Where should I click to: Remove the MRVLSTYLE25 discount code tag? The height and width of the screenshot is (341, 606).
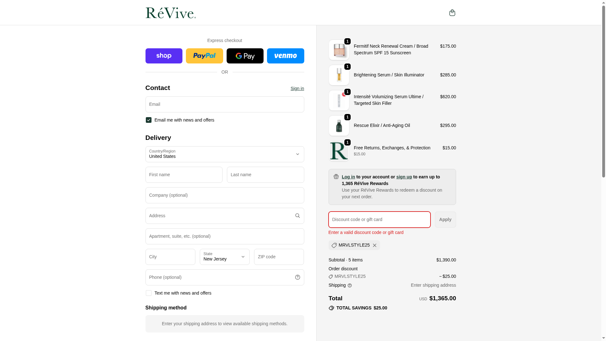coord(375,245)
